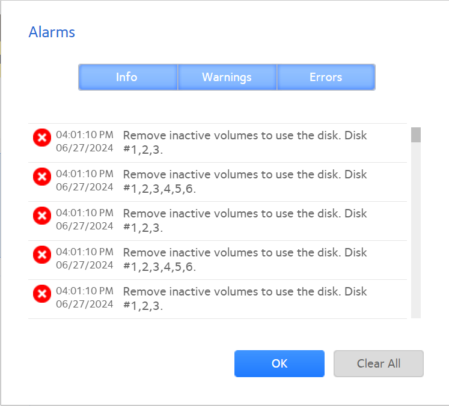
Task: Click the timestamp of the first alarm
Action: point(85,142)
